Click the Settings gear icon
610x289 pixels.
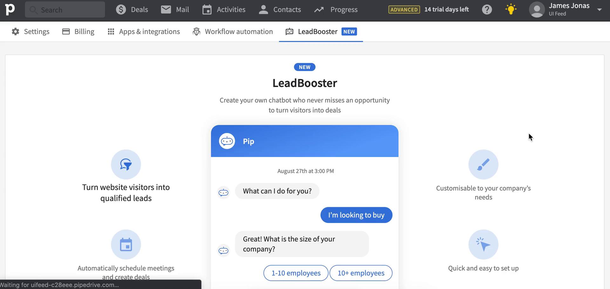pos(15,31)
